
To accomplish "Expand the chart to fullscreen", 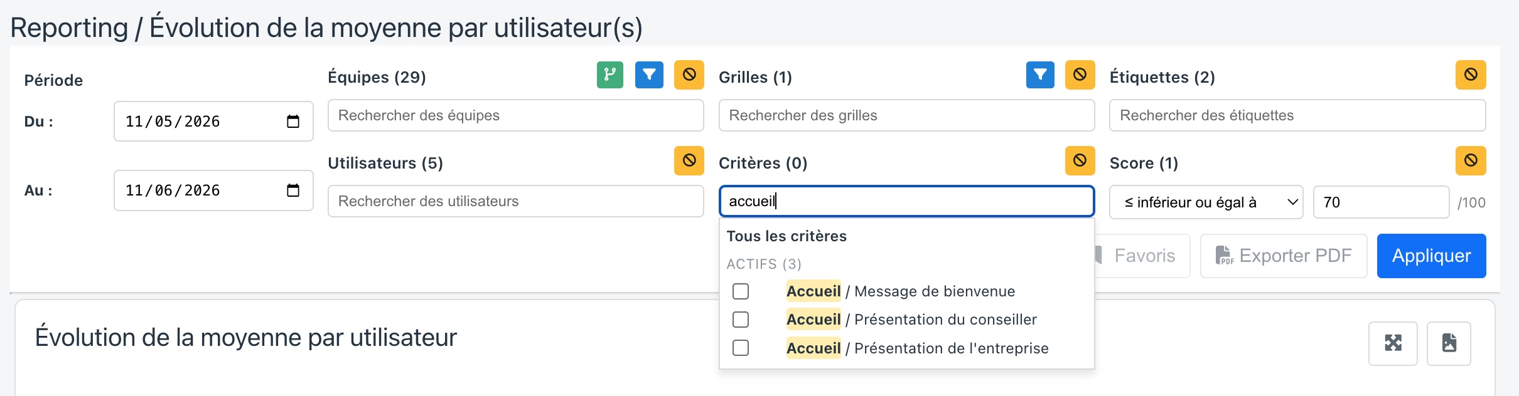I will (1393, 343).
